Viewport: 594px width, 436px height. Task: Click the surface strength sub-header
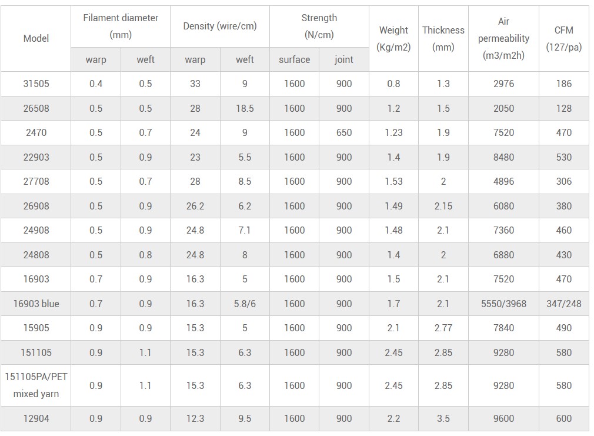point(294,59)
